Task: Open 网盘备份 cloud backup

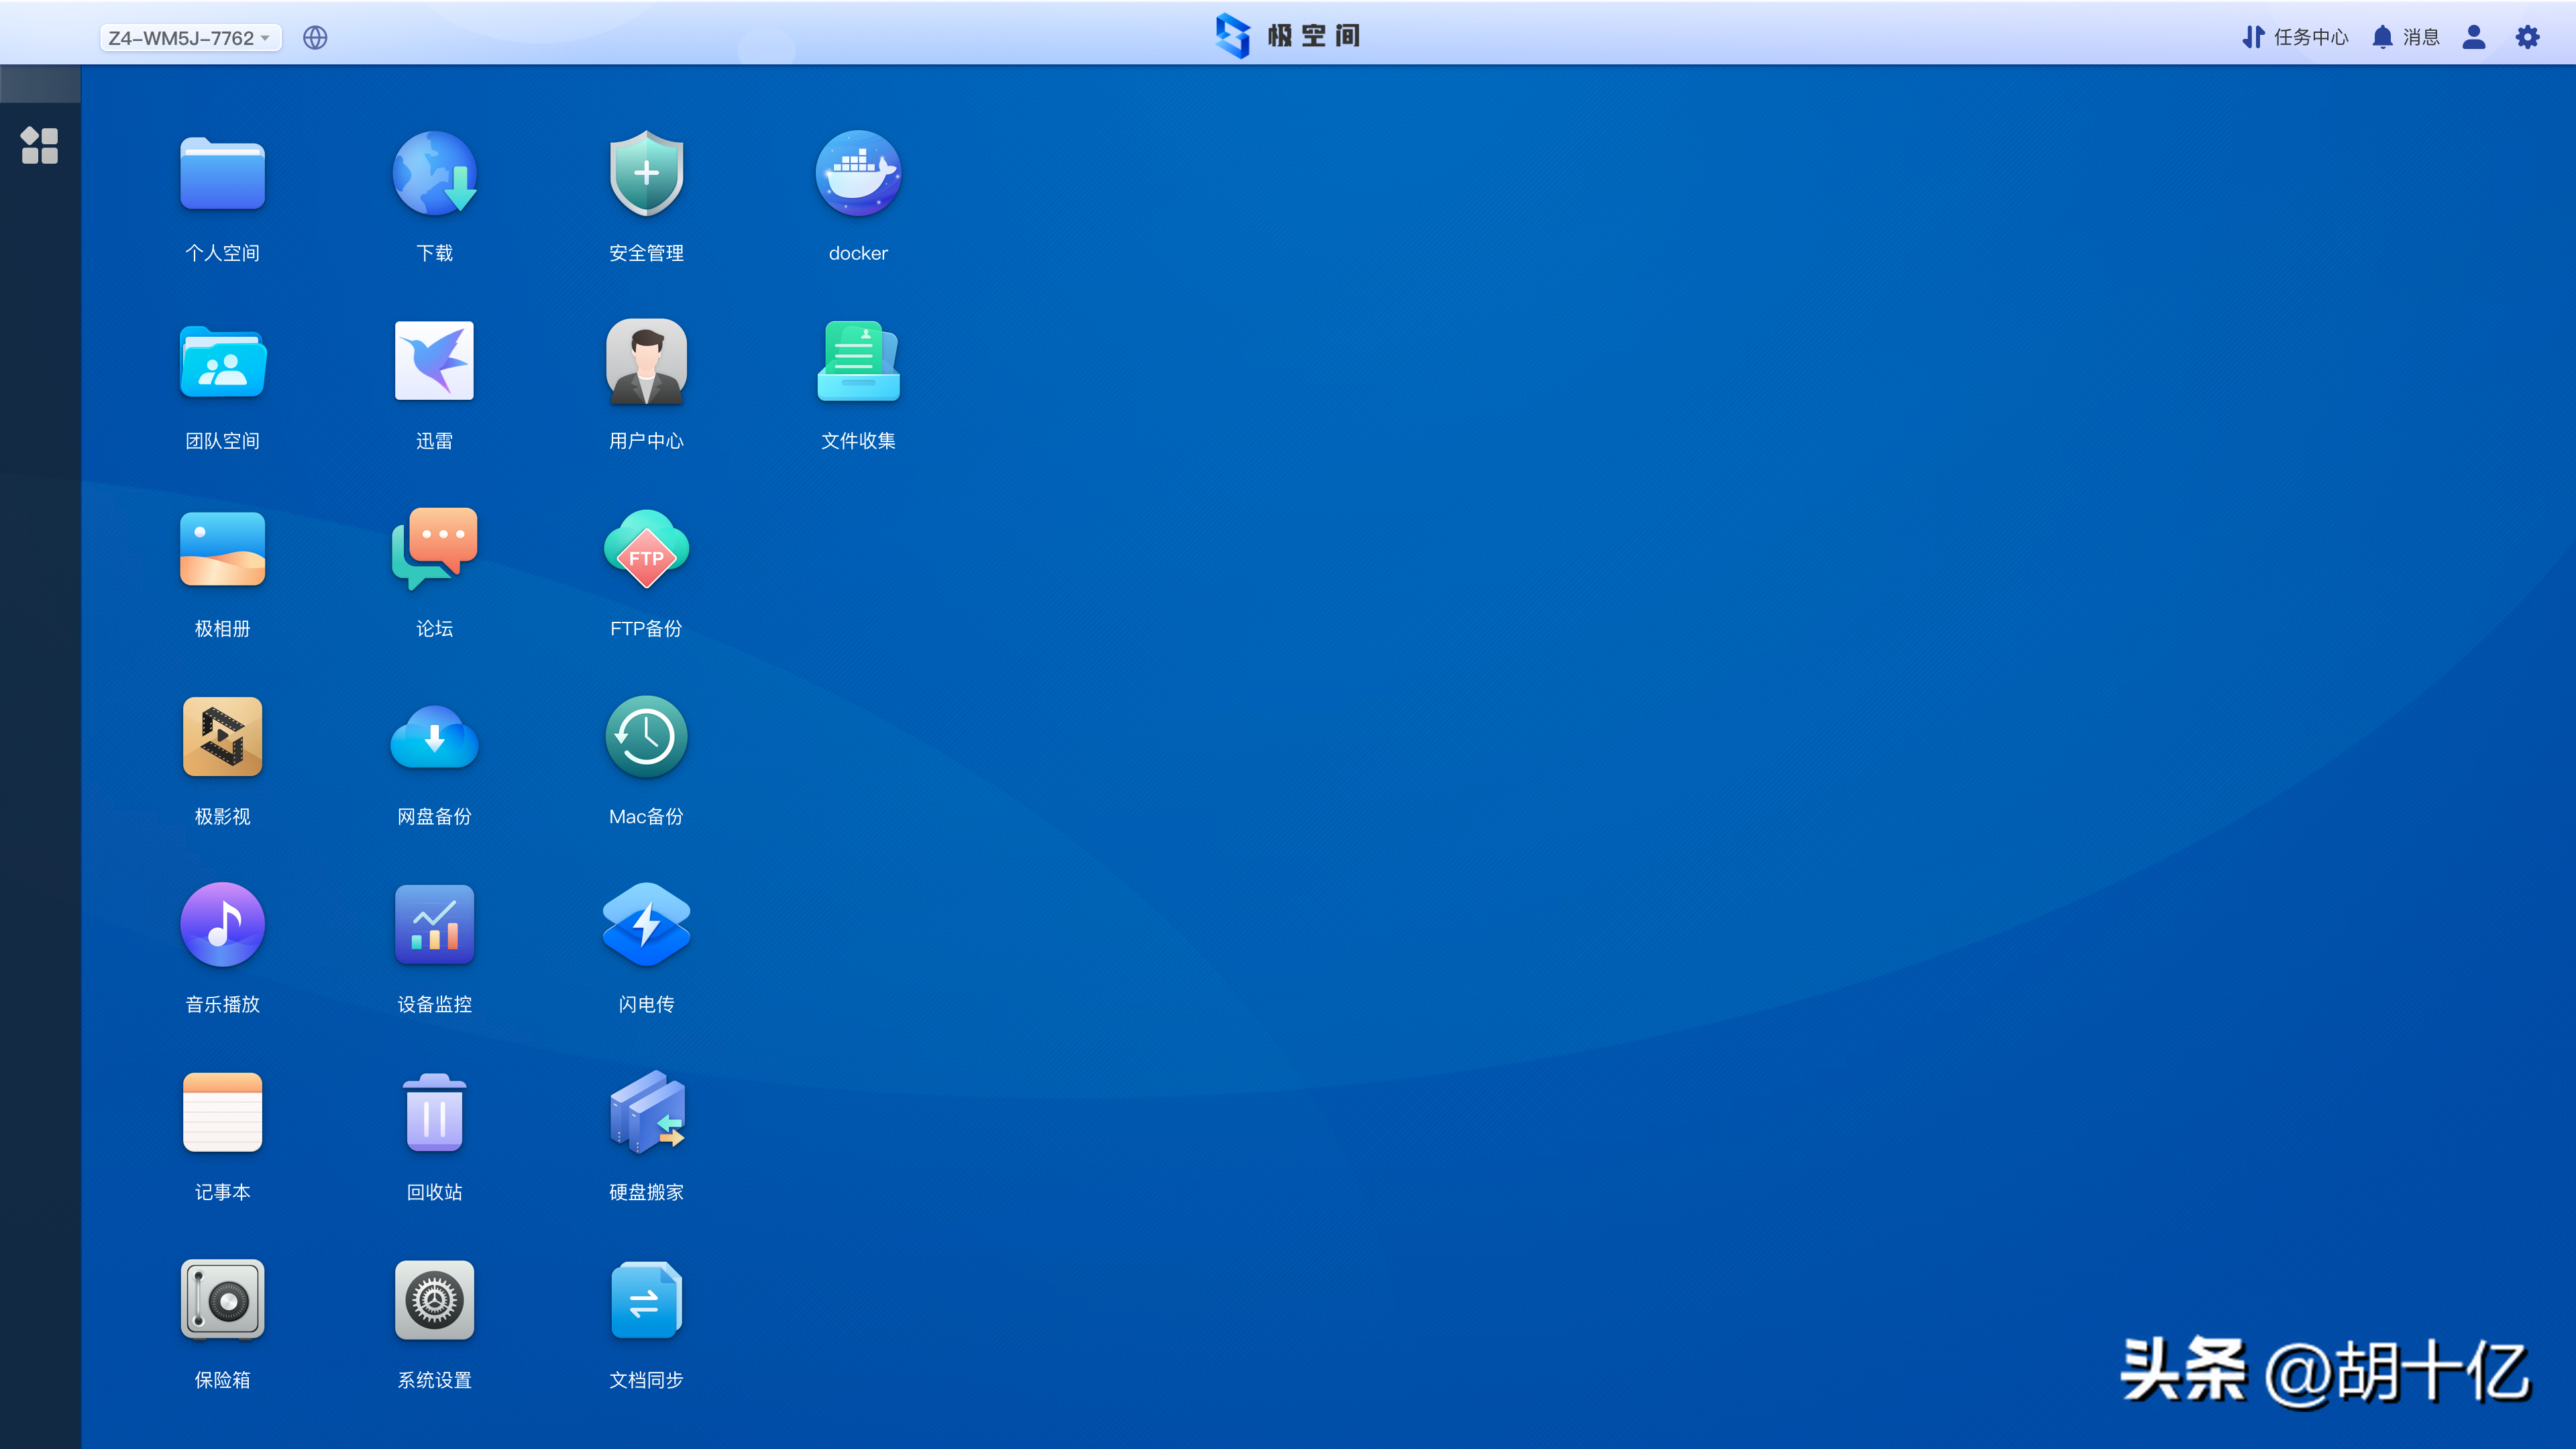Action: coord(434,737)
